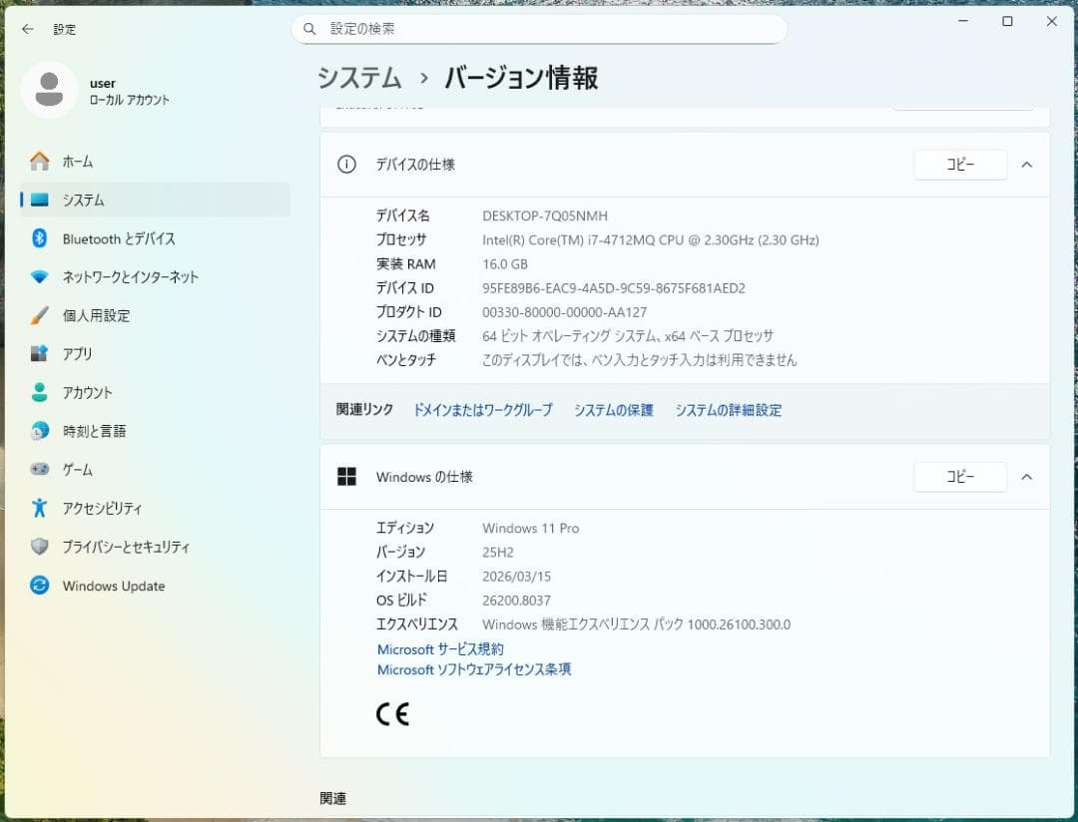Open システムの詳細設定 link
The width and height of the screenshot is (1078, 822).
coord(728,410)
